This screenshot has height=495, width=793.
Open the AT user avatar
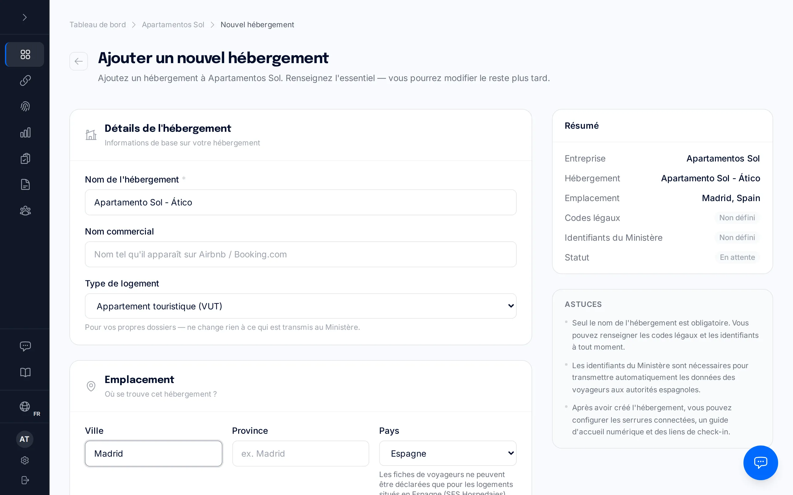point(24,439)
